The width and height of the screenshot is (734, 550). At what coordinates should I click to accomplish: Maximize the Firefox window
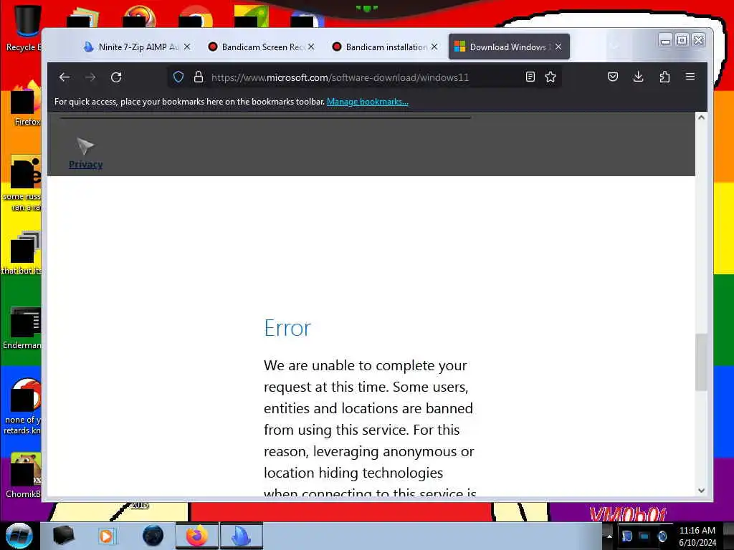coord(682,40)
